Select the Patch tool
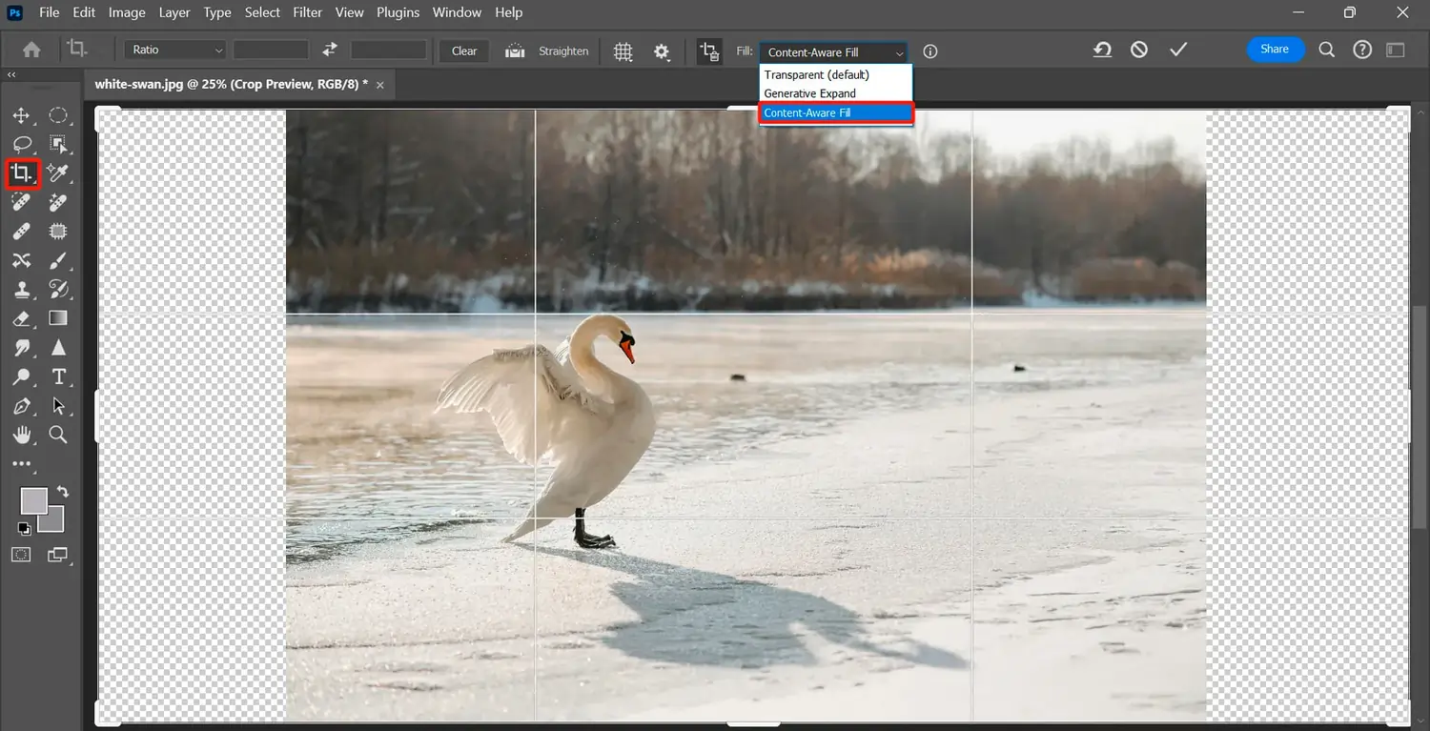This screenshot has height=731, width=1430. [x=58, y=232]
